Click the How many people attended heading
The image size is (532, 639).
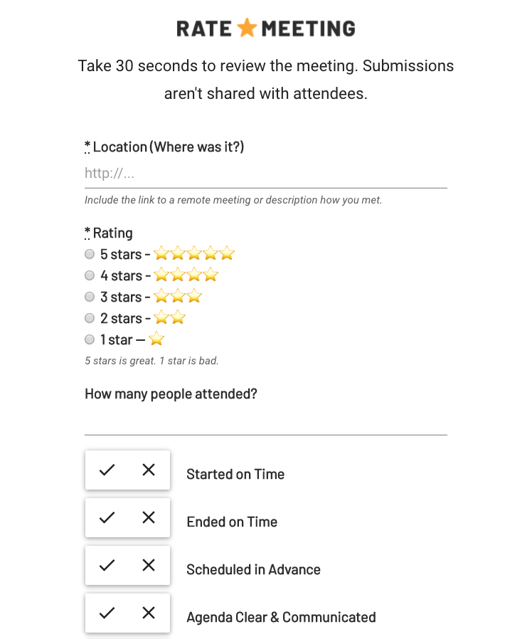171,394
